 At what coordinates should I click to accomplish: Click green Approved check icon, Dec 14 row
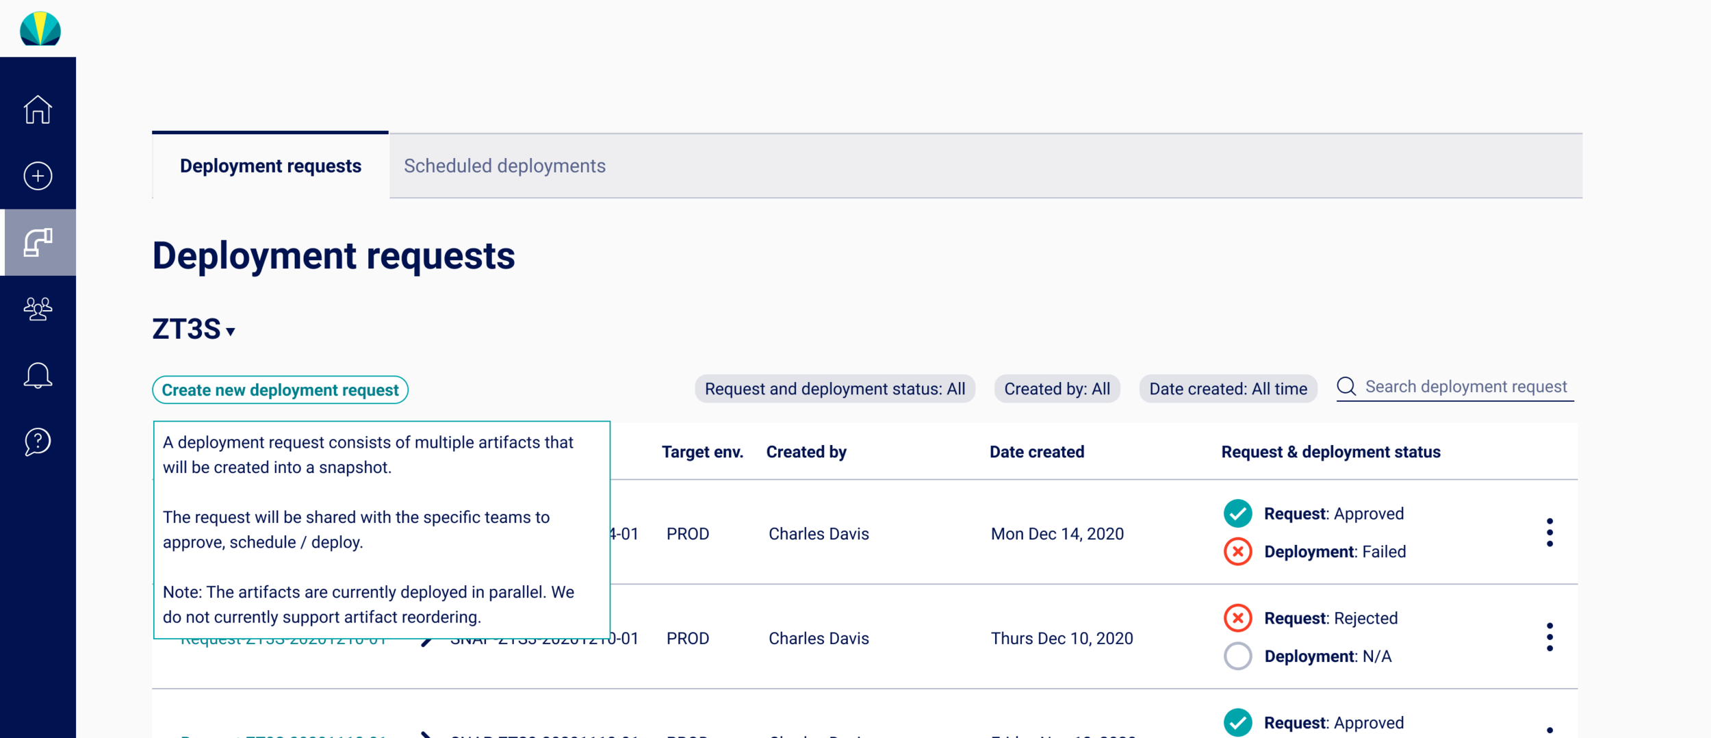[x=1237, y=513]
